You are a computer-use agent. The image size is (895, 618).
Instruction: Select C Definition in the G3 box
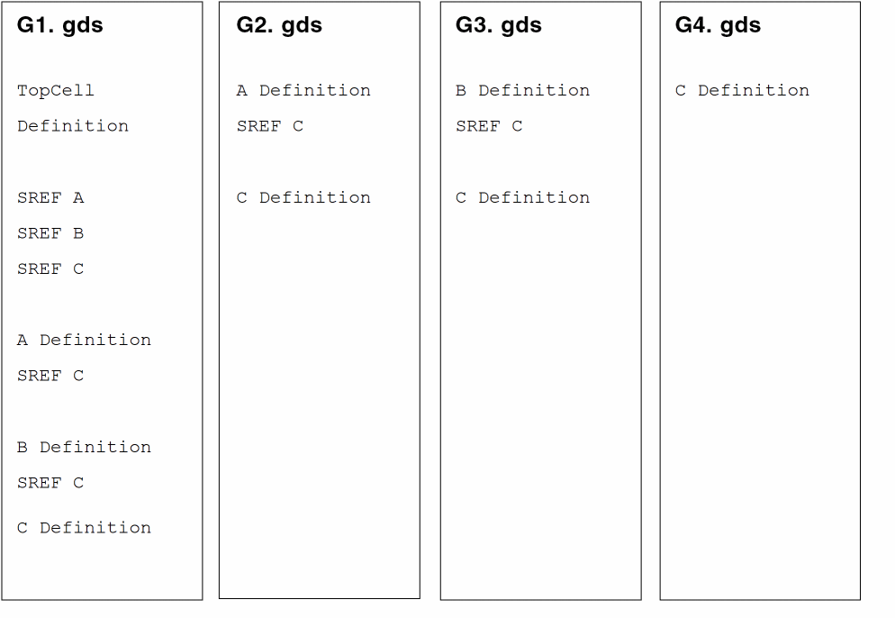(522, 197)
